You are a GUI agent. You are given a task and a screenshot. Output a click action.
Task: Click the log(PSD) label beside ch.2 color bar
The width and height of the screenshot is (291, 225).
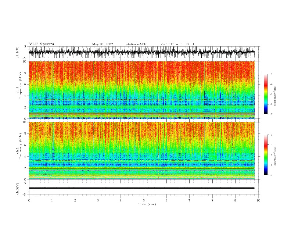tap(275, 157)
